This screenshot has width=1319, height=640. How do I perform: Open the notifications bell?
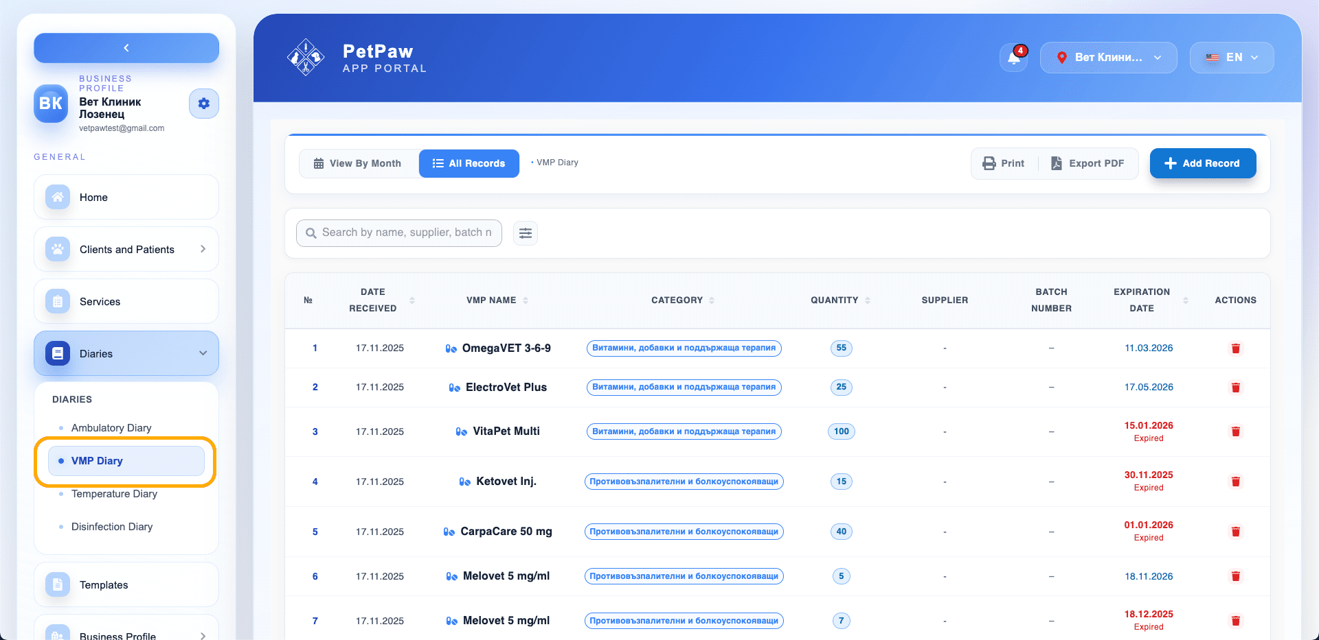[x=1014, y=58]
